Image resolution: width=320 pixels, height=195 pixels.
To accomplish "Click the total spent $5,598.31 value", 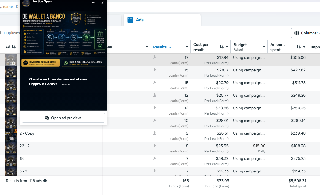I will coord(297,181).
